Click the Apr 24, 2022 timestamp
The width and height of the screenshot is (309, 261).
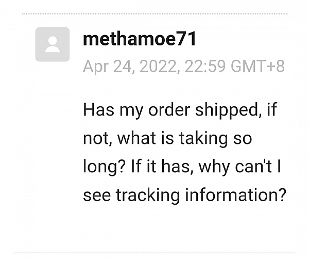184,66
